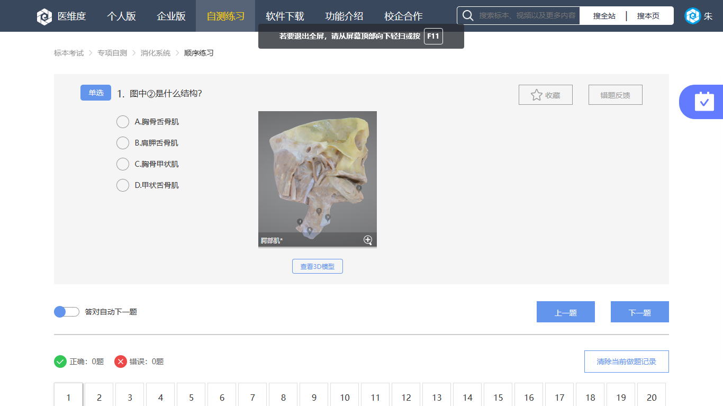Click marker pin 1 on specimen
This screenshot has height=406, width=723.
coord(359,188)
